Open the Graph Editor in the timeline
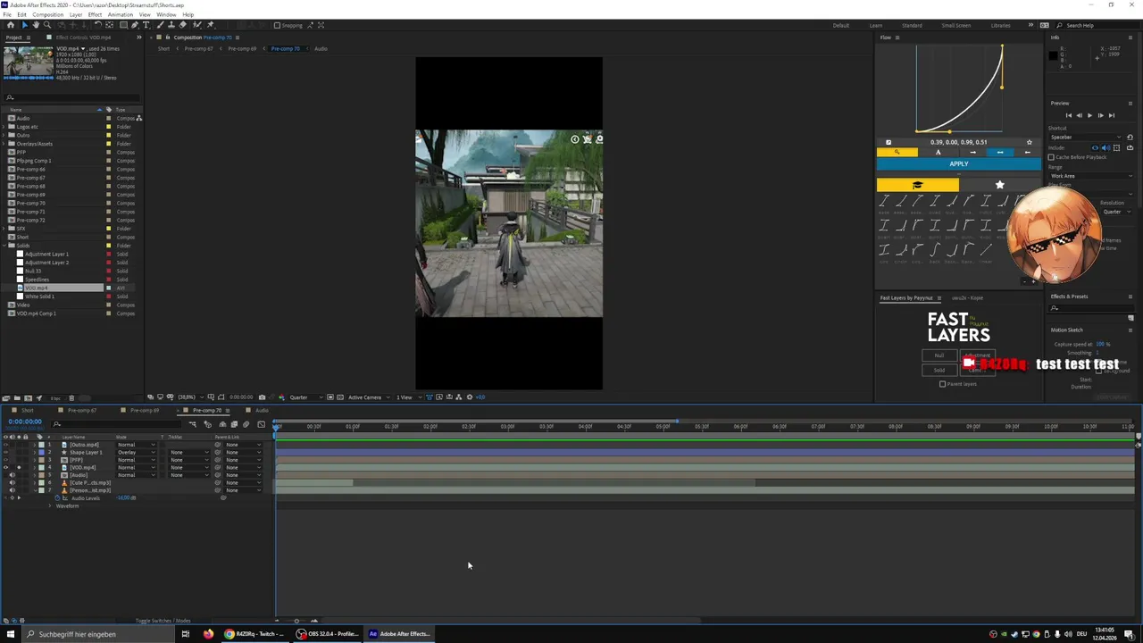The image size is (1143, 643). [261, 424]
